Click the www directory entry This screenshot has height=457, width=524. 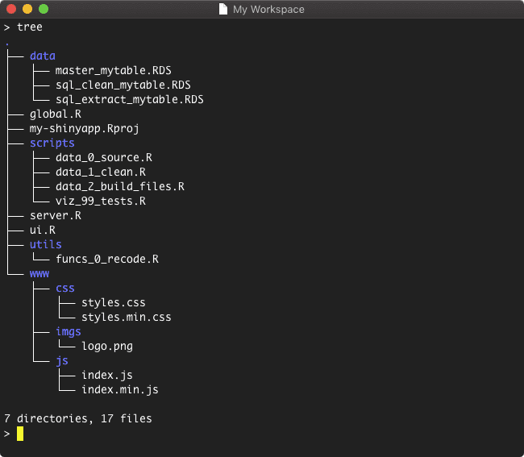39,274
